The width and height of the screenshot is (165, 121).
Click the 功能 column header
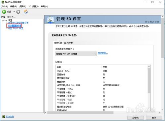(x=59, y=67)
